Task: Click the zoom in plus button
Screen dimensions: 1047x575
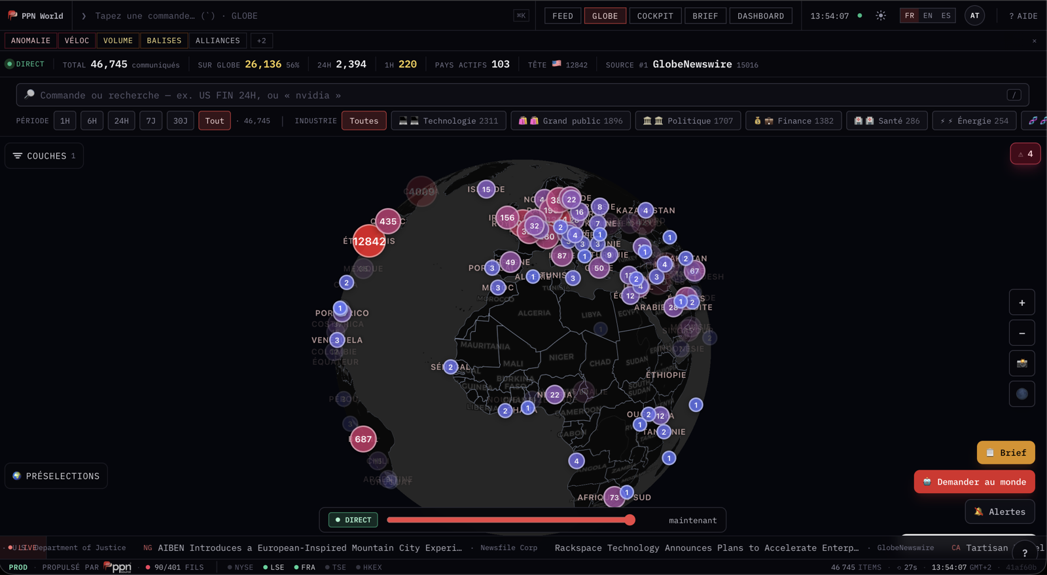Action: 1021,303
